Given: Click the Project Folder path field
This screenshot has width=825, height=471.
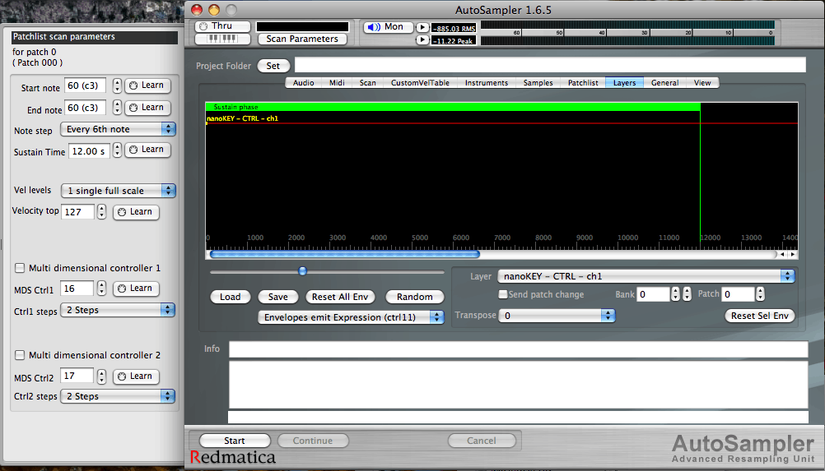Looking at the screenshot, I should [550, 65].
